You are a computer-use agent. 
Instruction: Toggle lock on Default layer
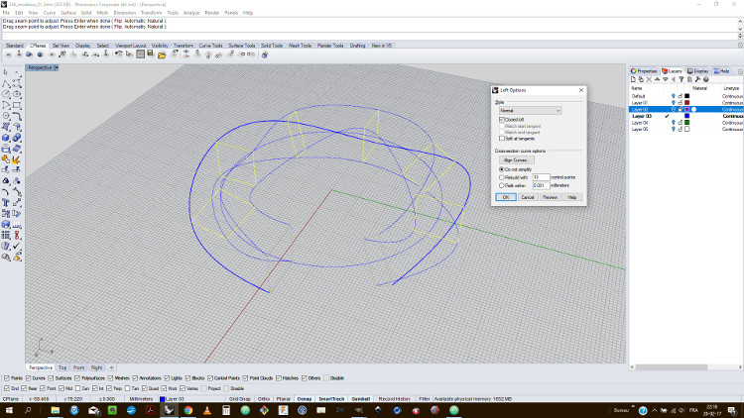coord(680,96)
